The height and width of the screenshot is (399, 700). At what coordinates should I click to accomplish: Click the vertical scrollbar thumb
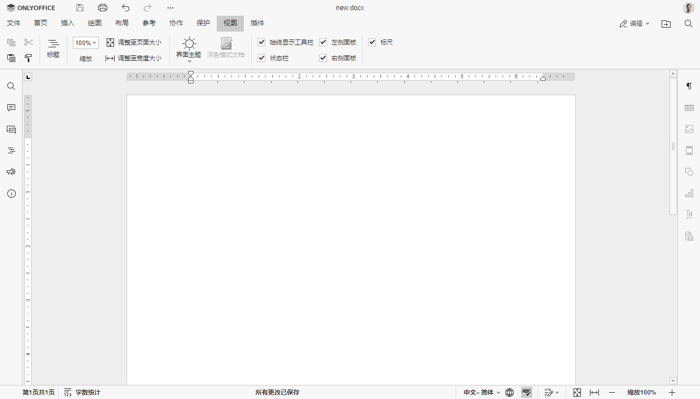[x=673, y=146]
